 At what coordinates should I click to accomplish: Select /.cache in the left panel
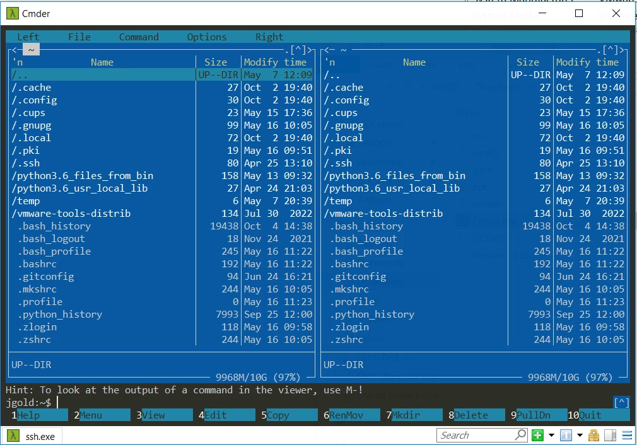click(161, 87)
